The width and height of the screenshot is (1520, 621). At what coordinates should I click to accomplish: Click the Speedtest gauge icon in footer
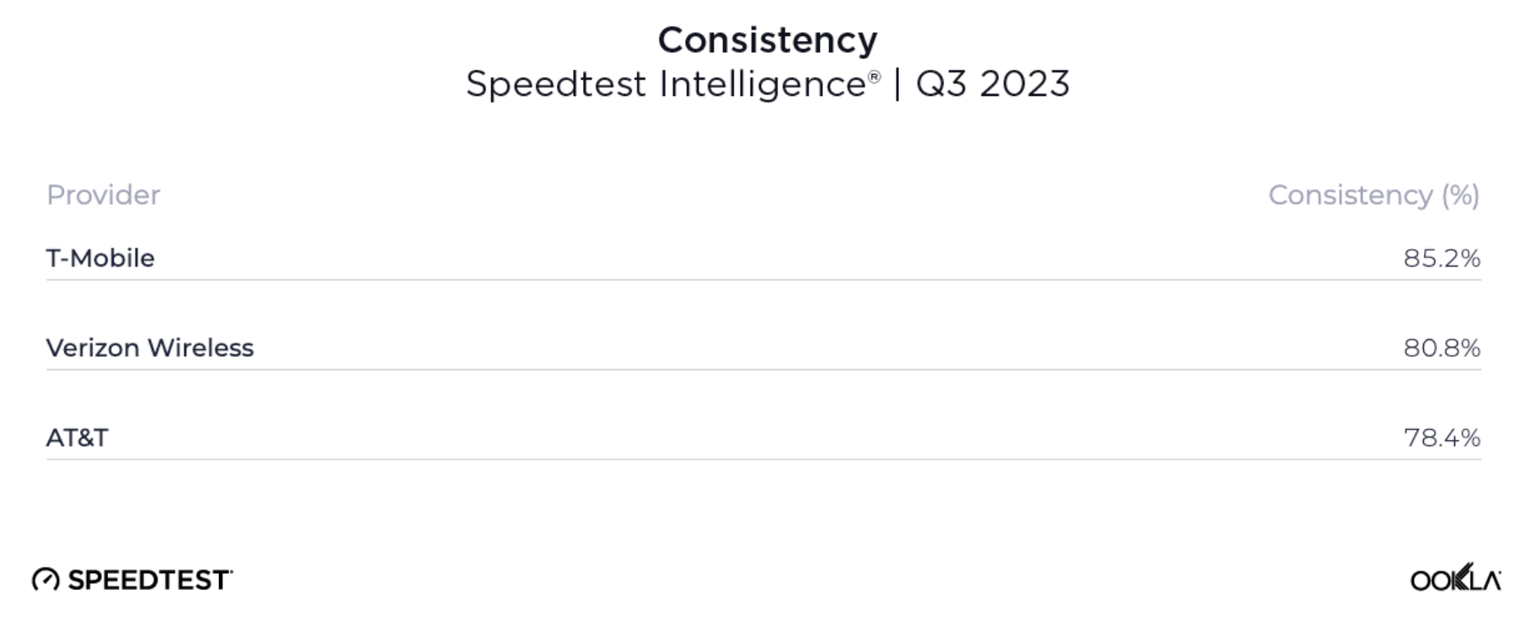pos(45,580)
